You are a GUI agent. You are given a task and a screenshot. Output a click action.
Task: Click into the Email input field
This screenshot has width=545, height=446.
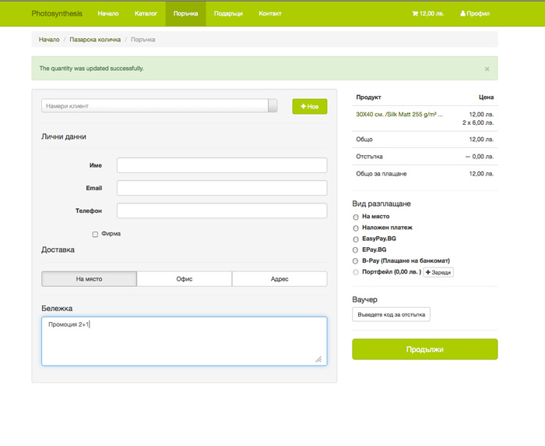pos(222,188)
